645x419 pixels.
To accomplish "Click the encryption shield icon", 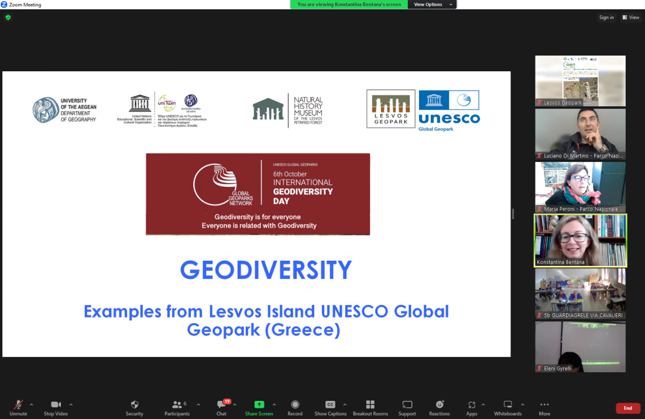I will [x=8, y=18].
